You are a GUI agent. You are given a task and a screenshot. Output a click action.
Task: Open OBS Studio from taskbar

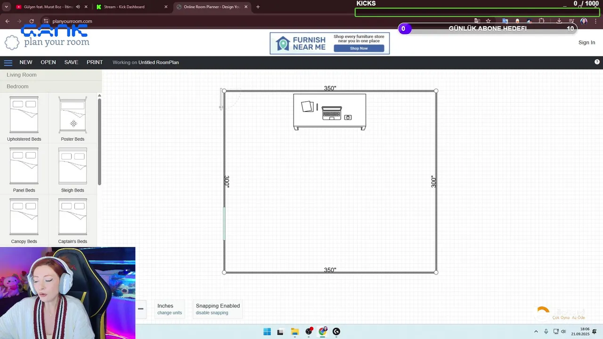(x=309, y=331)
